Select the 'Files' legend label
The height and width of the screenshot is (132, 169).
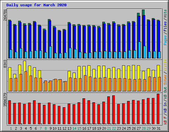[165, 26]
